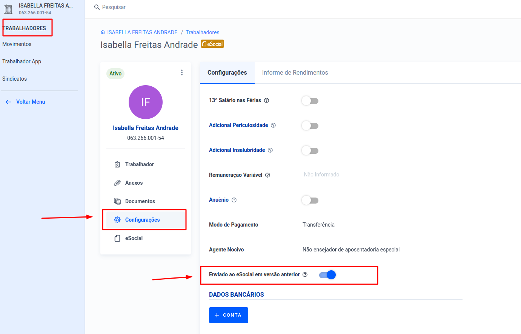The width and height of the screenshot is (521, 334).
Task: Select Anexos in the worker card menu
Action: 146,183
